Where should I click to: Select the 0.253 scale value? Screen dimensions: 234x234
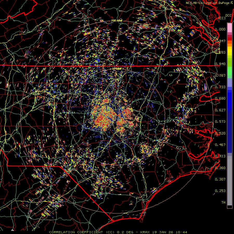click(220, 191)
